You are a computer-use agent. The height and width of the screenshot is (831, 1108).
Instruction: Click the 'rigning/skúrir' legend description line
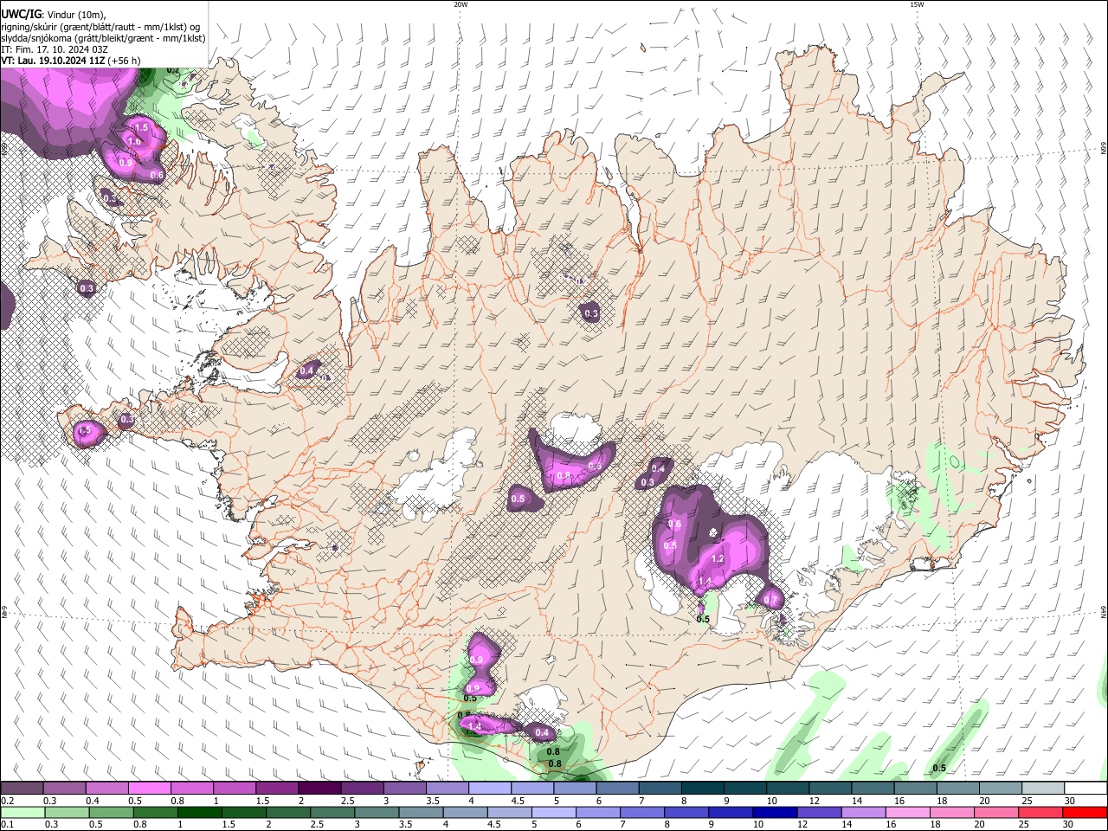[100, 27]
